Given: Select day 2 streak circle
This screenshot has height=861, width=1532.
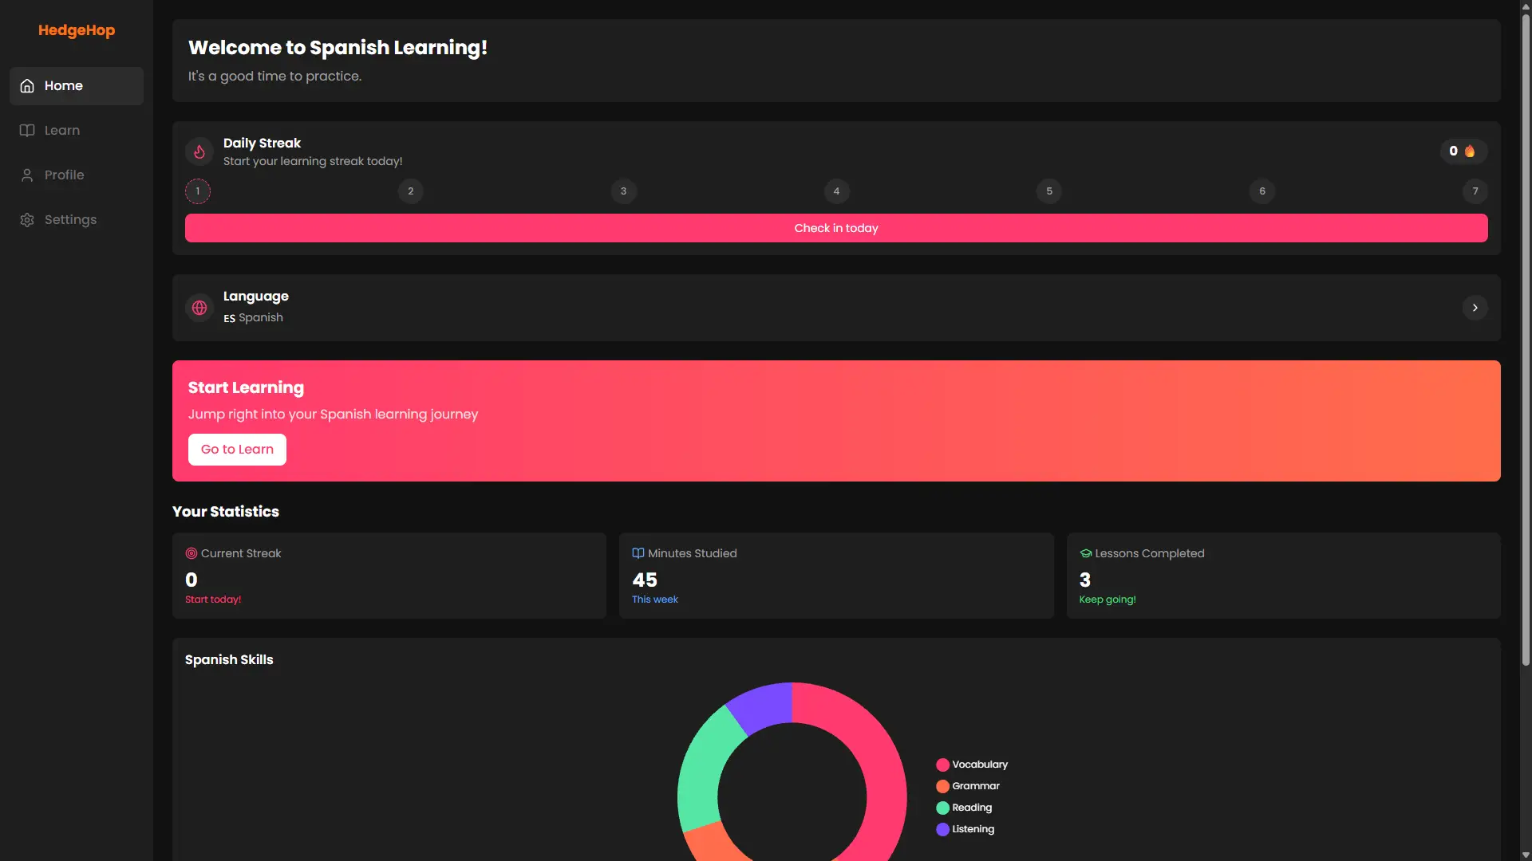Looking at the screenshot, I should coord(411,191).
